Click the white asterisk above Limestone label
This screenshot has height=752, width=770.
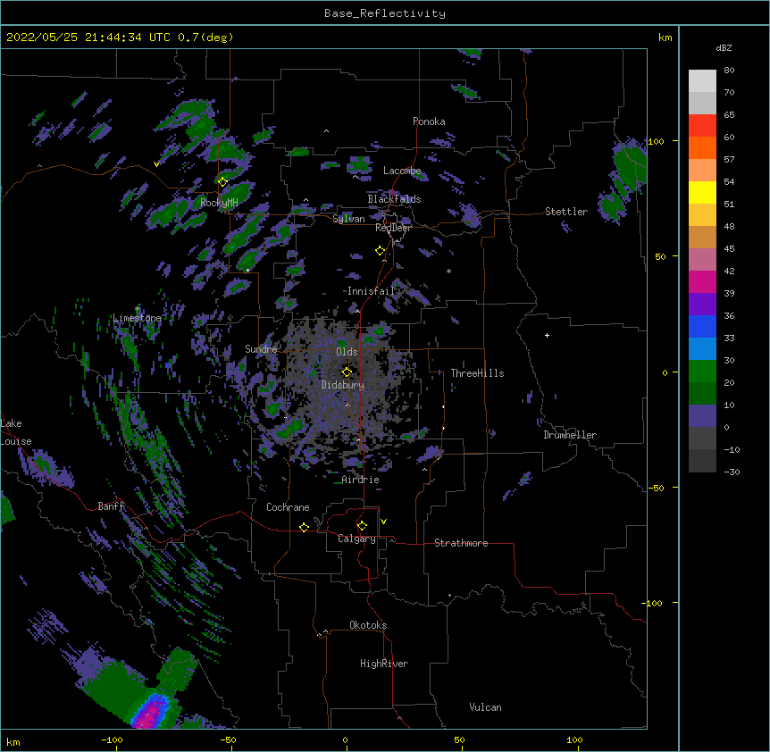(137, 309)
